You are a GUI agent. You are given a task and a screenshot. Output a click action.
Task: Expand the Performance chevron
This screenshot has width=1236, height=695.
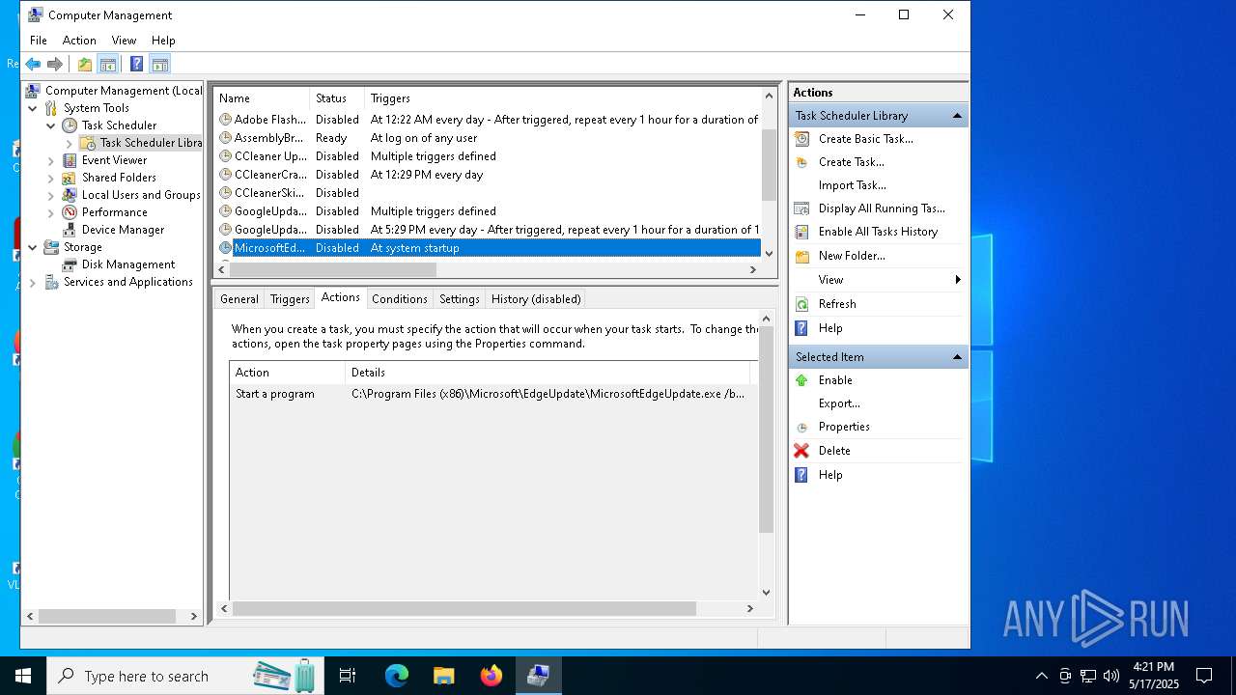51,212
